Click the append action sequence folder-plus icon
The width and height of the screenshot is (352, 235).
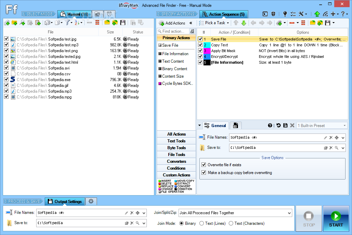[320, 23]
